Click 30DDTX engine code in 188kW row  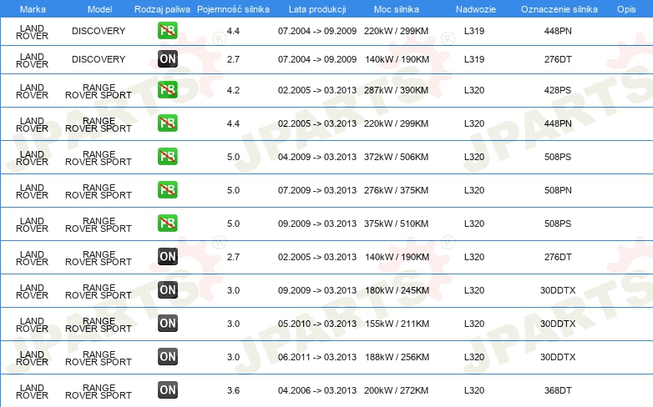pyautogui.click(x=558, y=357)
